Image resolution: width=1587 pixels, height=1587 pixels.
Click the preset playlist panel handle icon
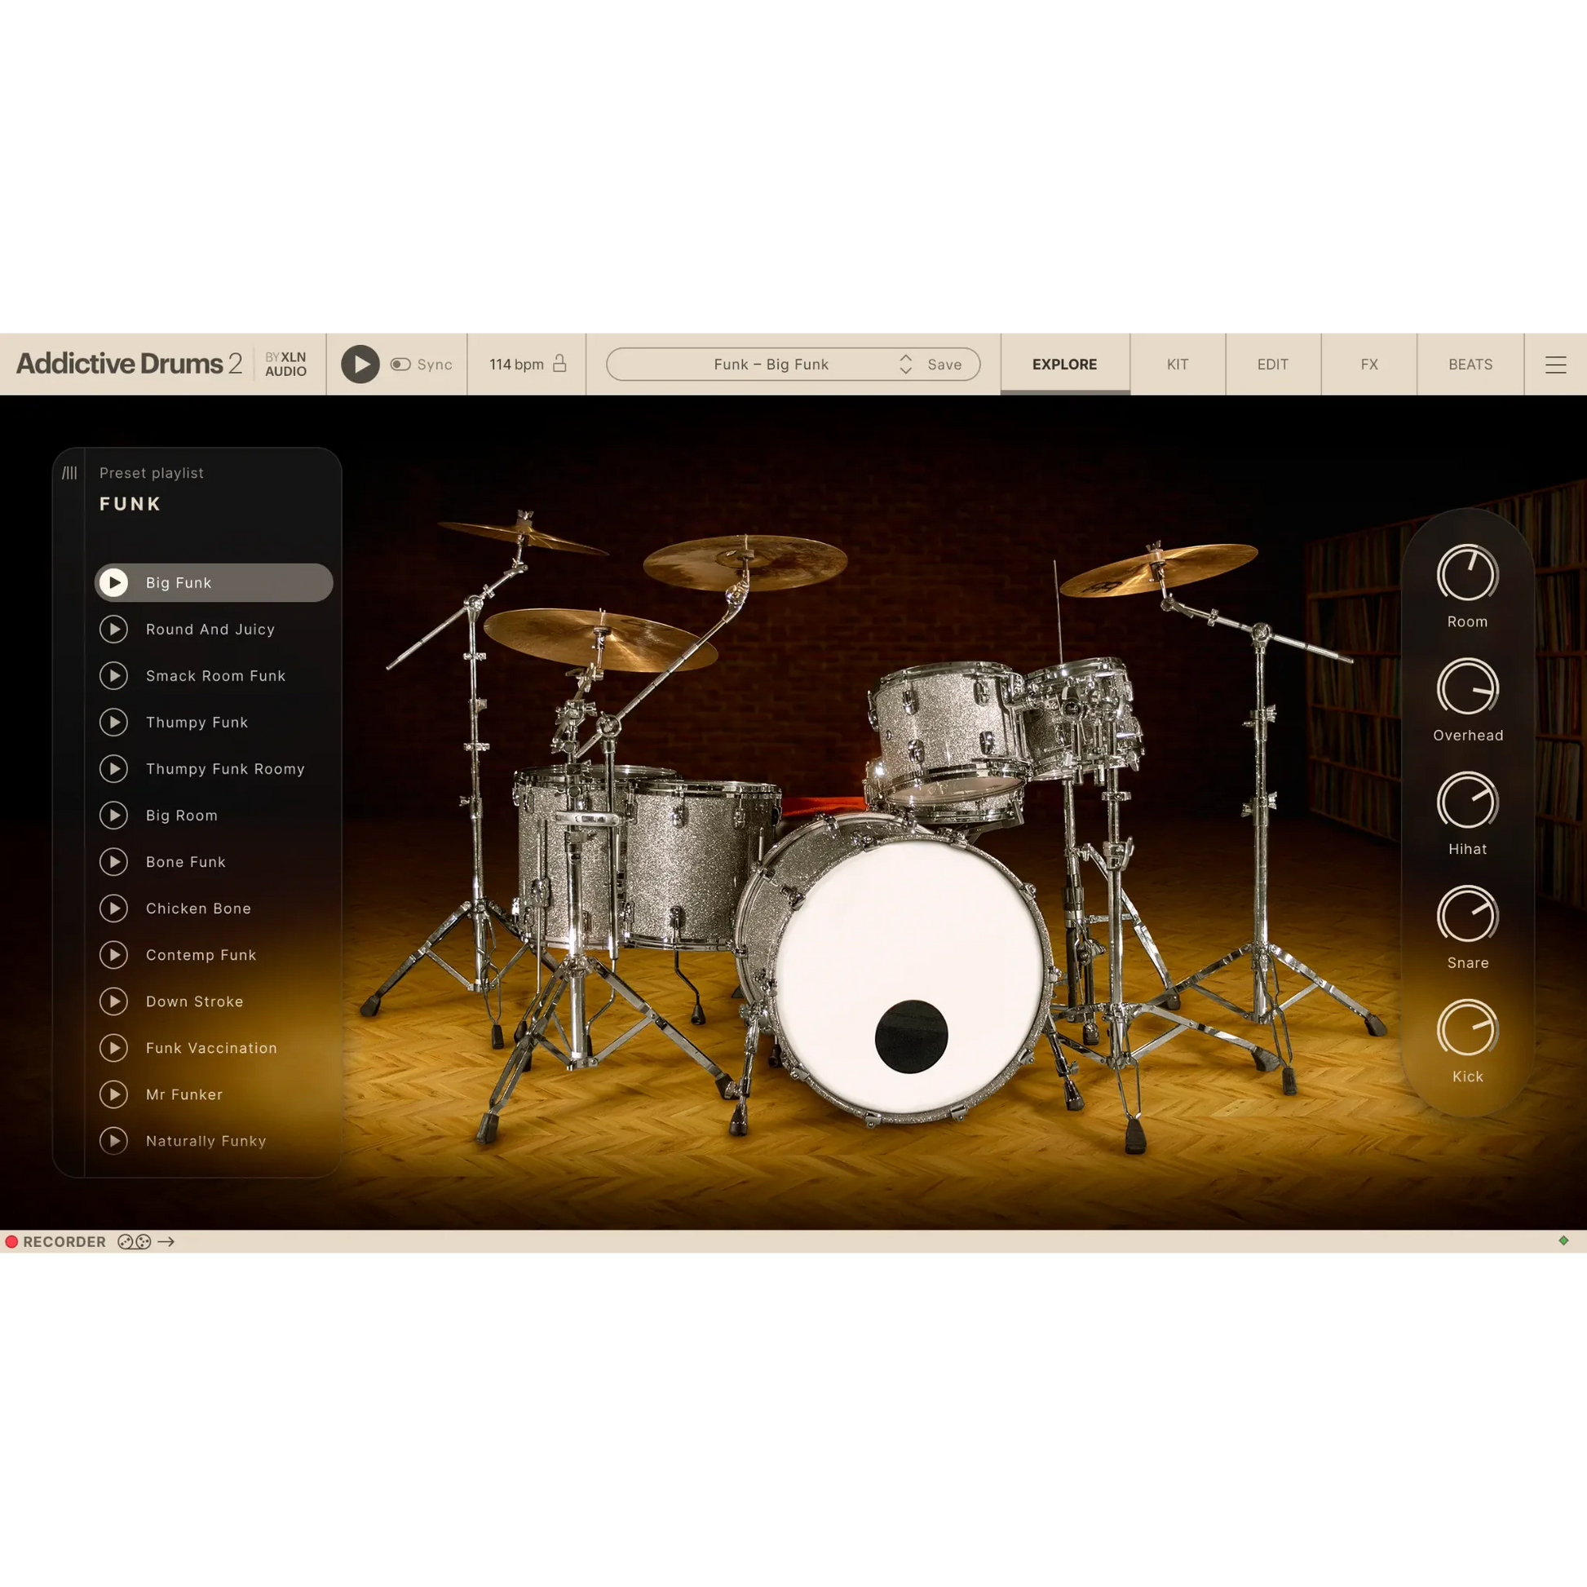point(70,473)
